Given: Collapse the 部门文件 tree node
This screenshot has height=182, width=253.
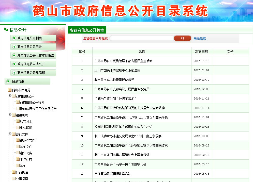Looking at the screenshot, I should coord(10,134).
